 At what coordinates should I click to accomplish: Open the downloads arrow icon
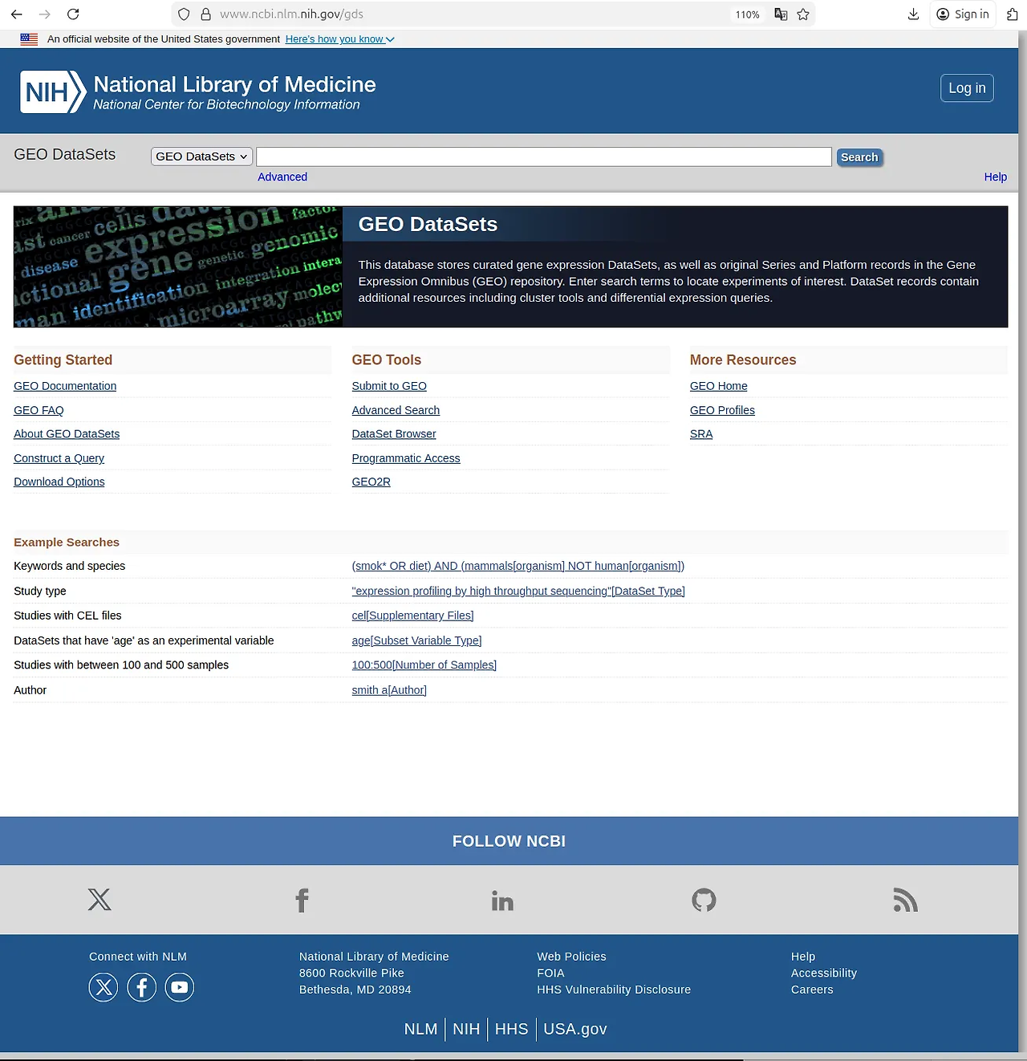tap(913, 14)
